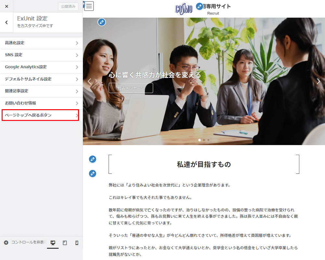
Task: Switch to mobile preview mode
Action: point(77,243)
